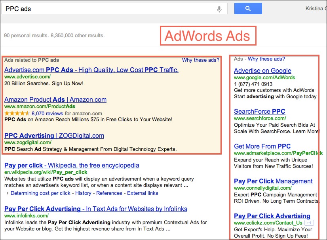The image size is (327, 240).
Task: Click the +1 badge beside eclickz.com URL
Action: (x=309, y=223)
